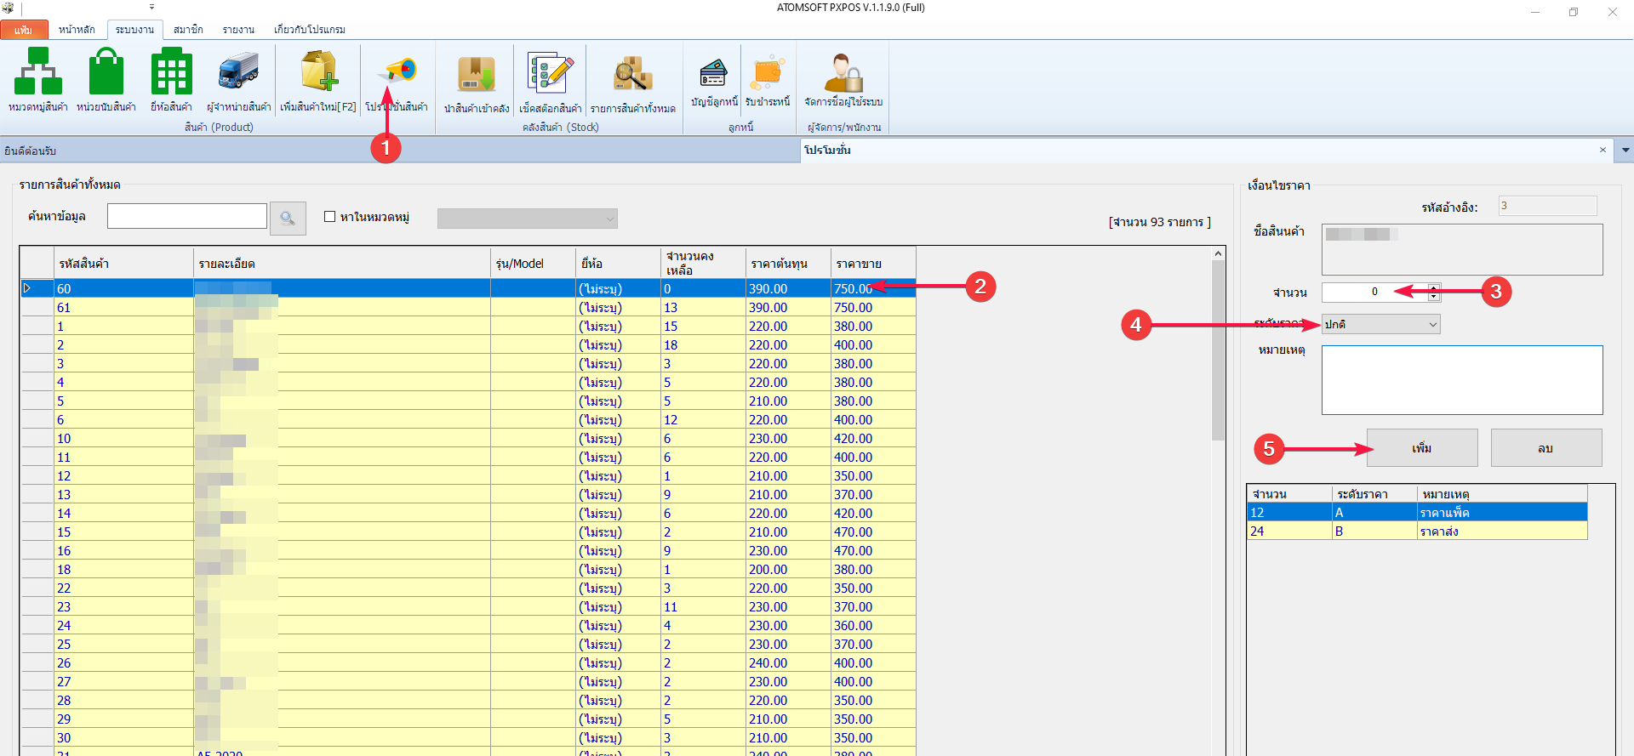This screenshot has height=756, width=1634.
Task: Open the เช็คสต๊อกสินค้า stock check icon
Action: tap(551, 82)
